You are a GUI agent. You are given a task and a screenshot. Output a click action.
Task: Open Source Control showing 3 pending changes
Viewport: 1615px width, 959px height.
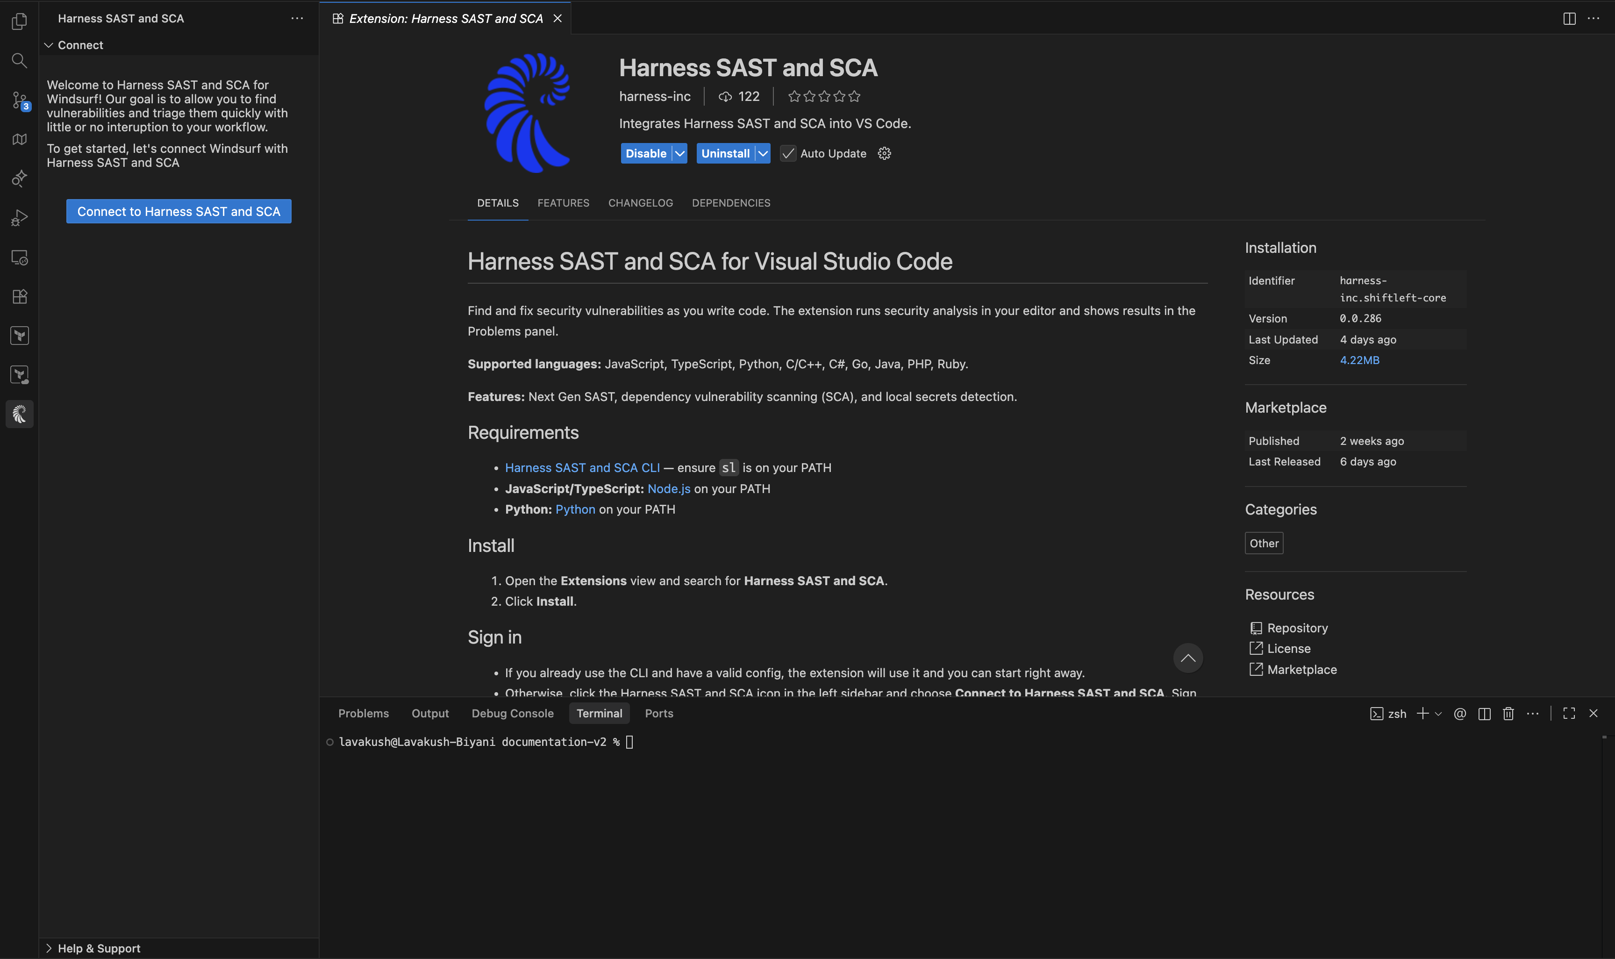pyautogui.click(x=19, y=100)
